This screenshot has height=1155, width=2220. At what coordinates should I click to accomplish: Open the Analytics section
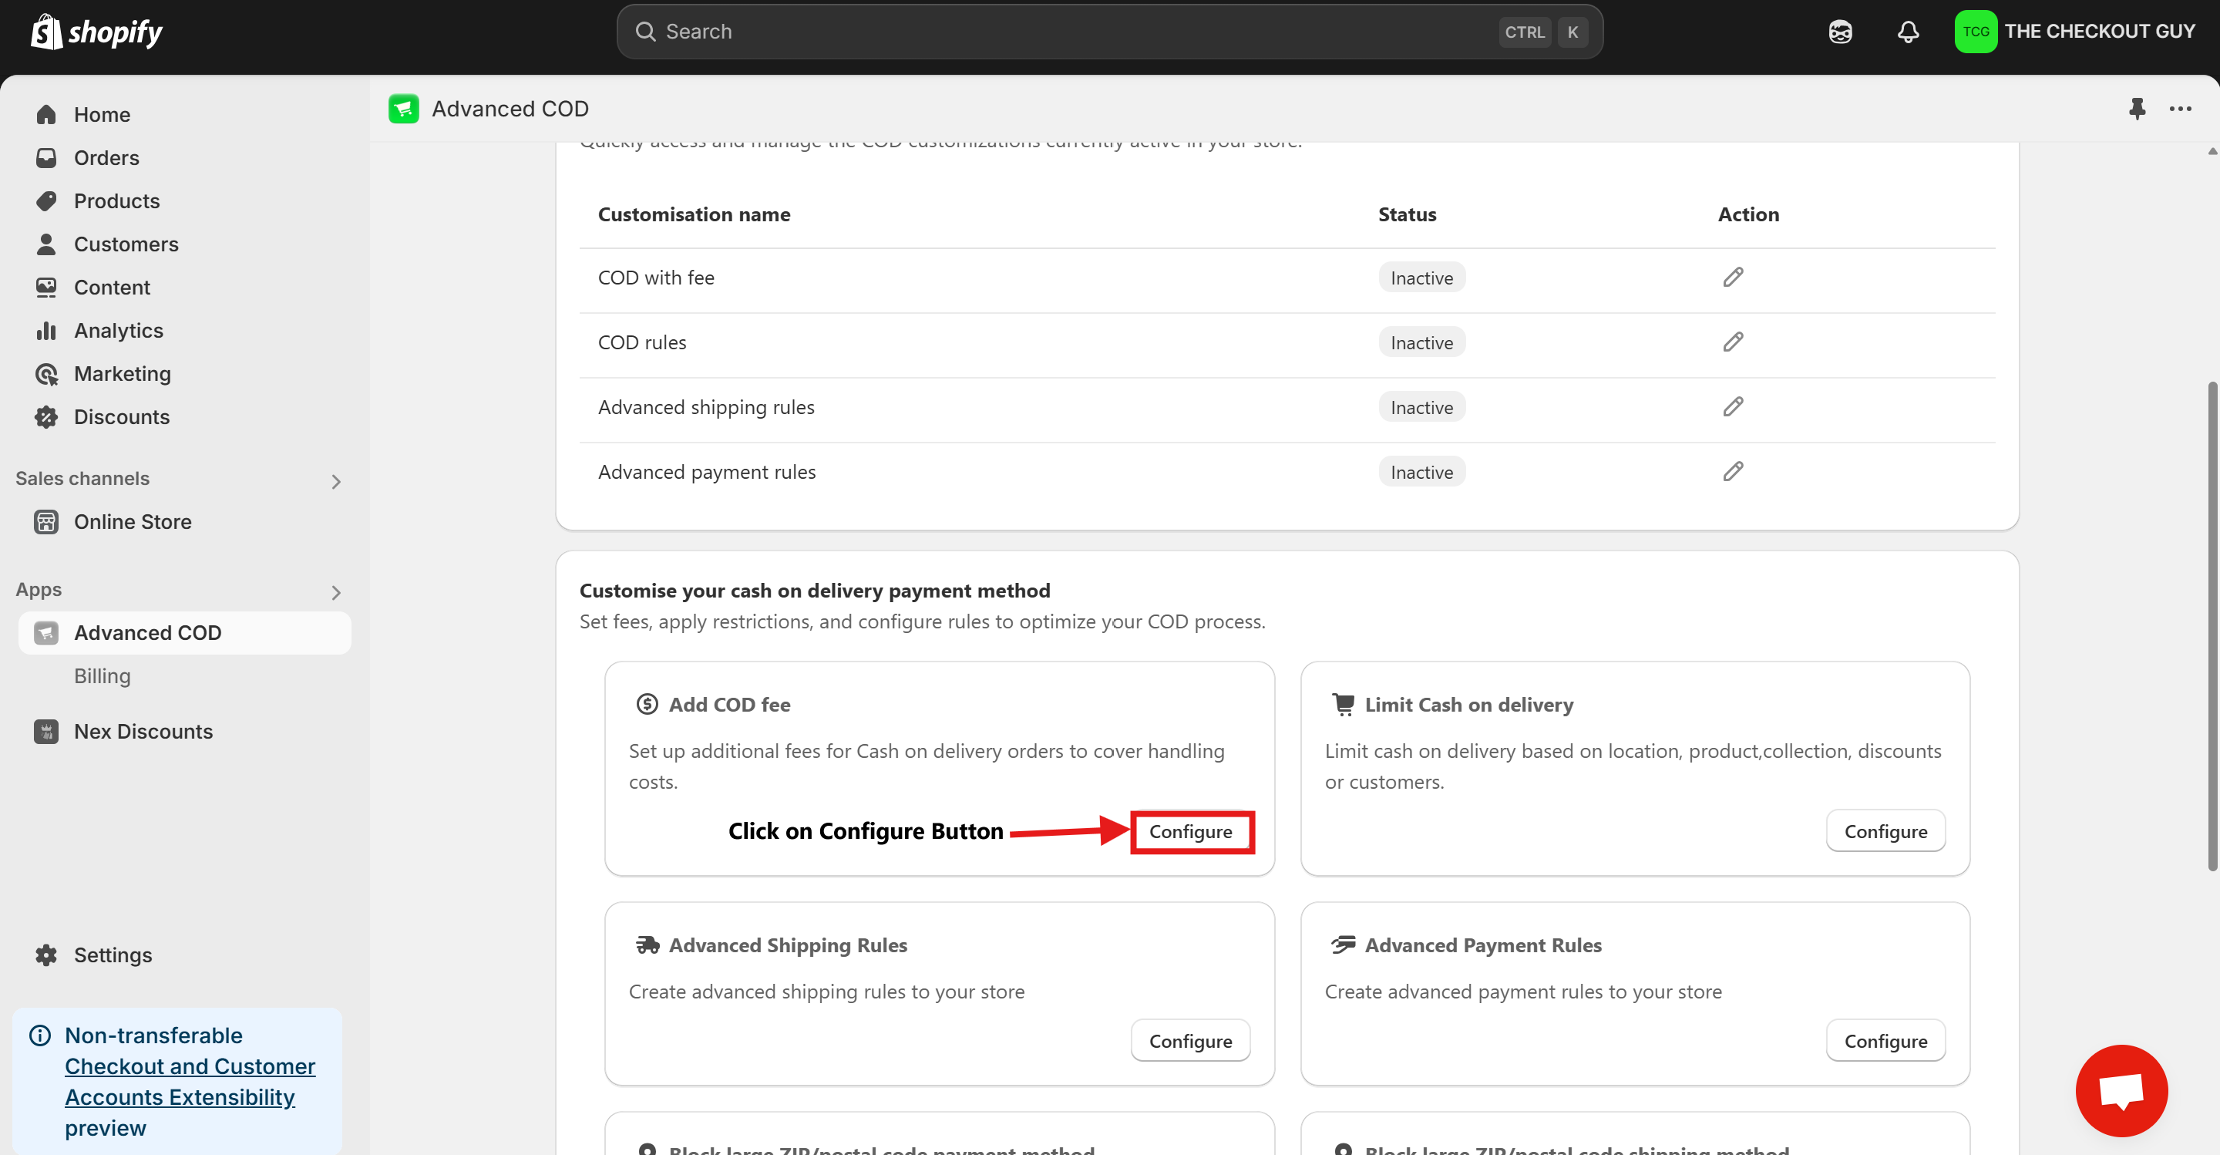click(x=118, y=330)
